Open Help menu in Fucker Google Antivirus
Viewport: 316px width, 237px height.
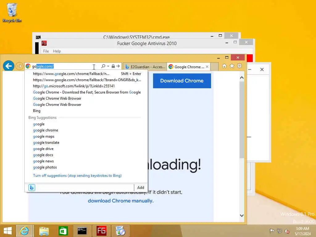(x=57, y=51)
